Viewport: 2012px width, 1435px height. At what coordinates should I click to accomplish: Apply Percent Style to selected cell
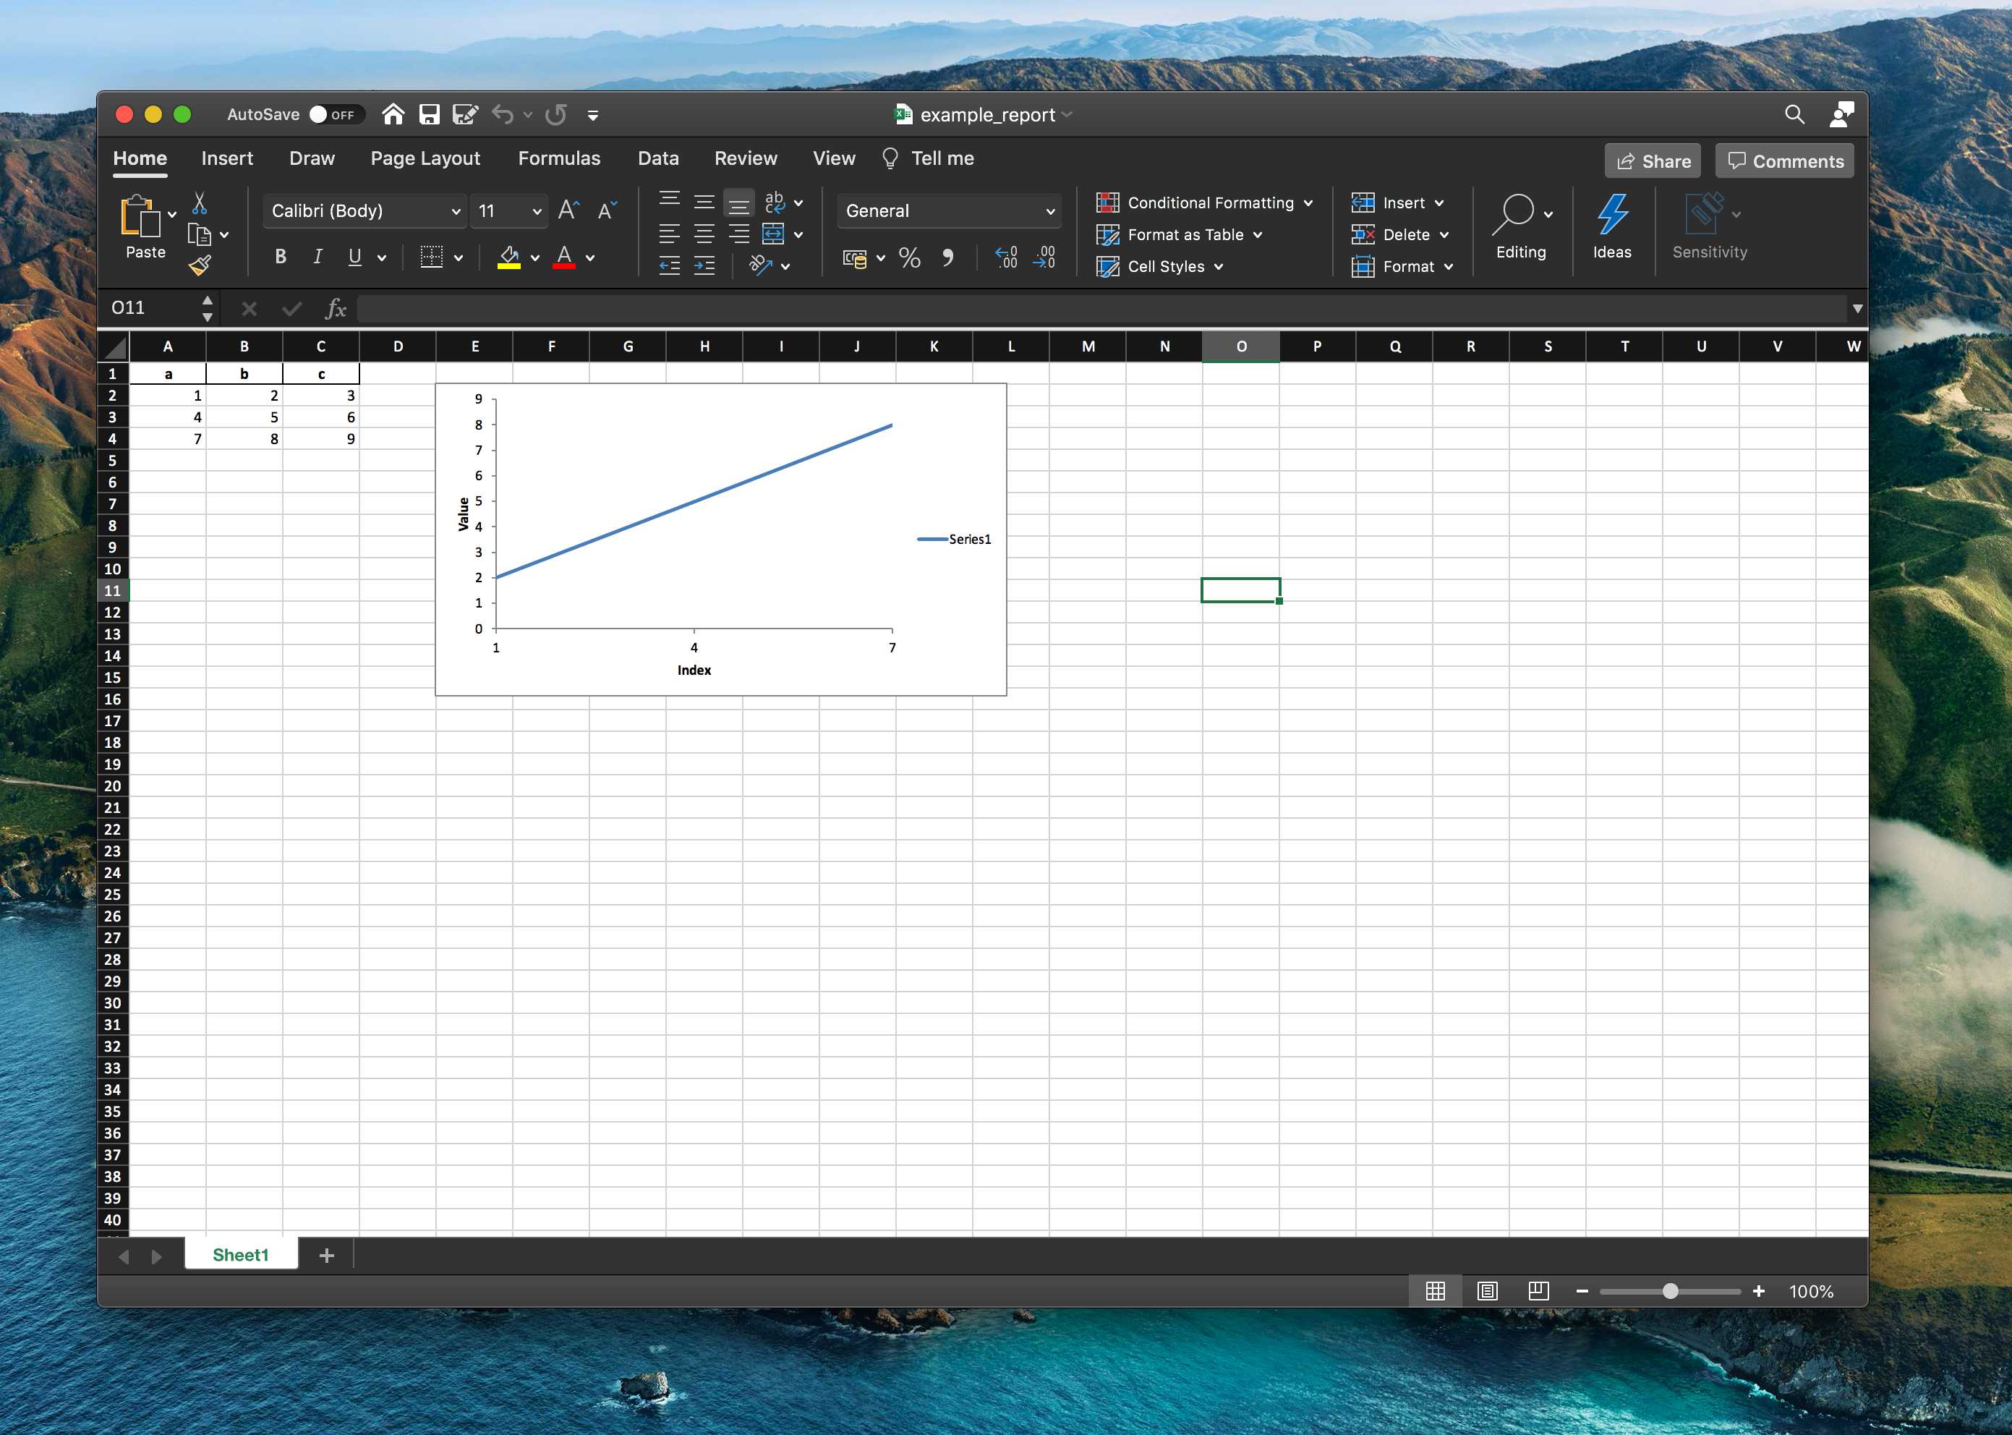(909, 258)
